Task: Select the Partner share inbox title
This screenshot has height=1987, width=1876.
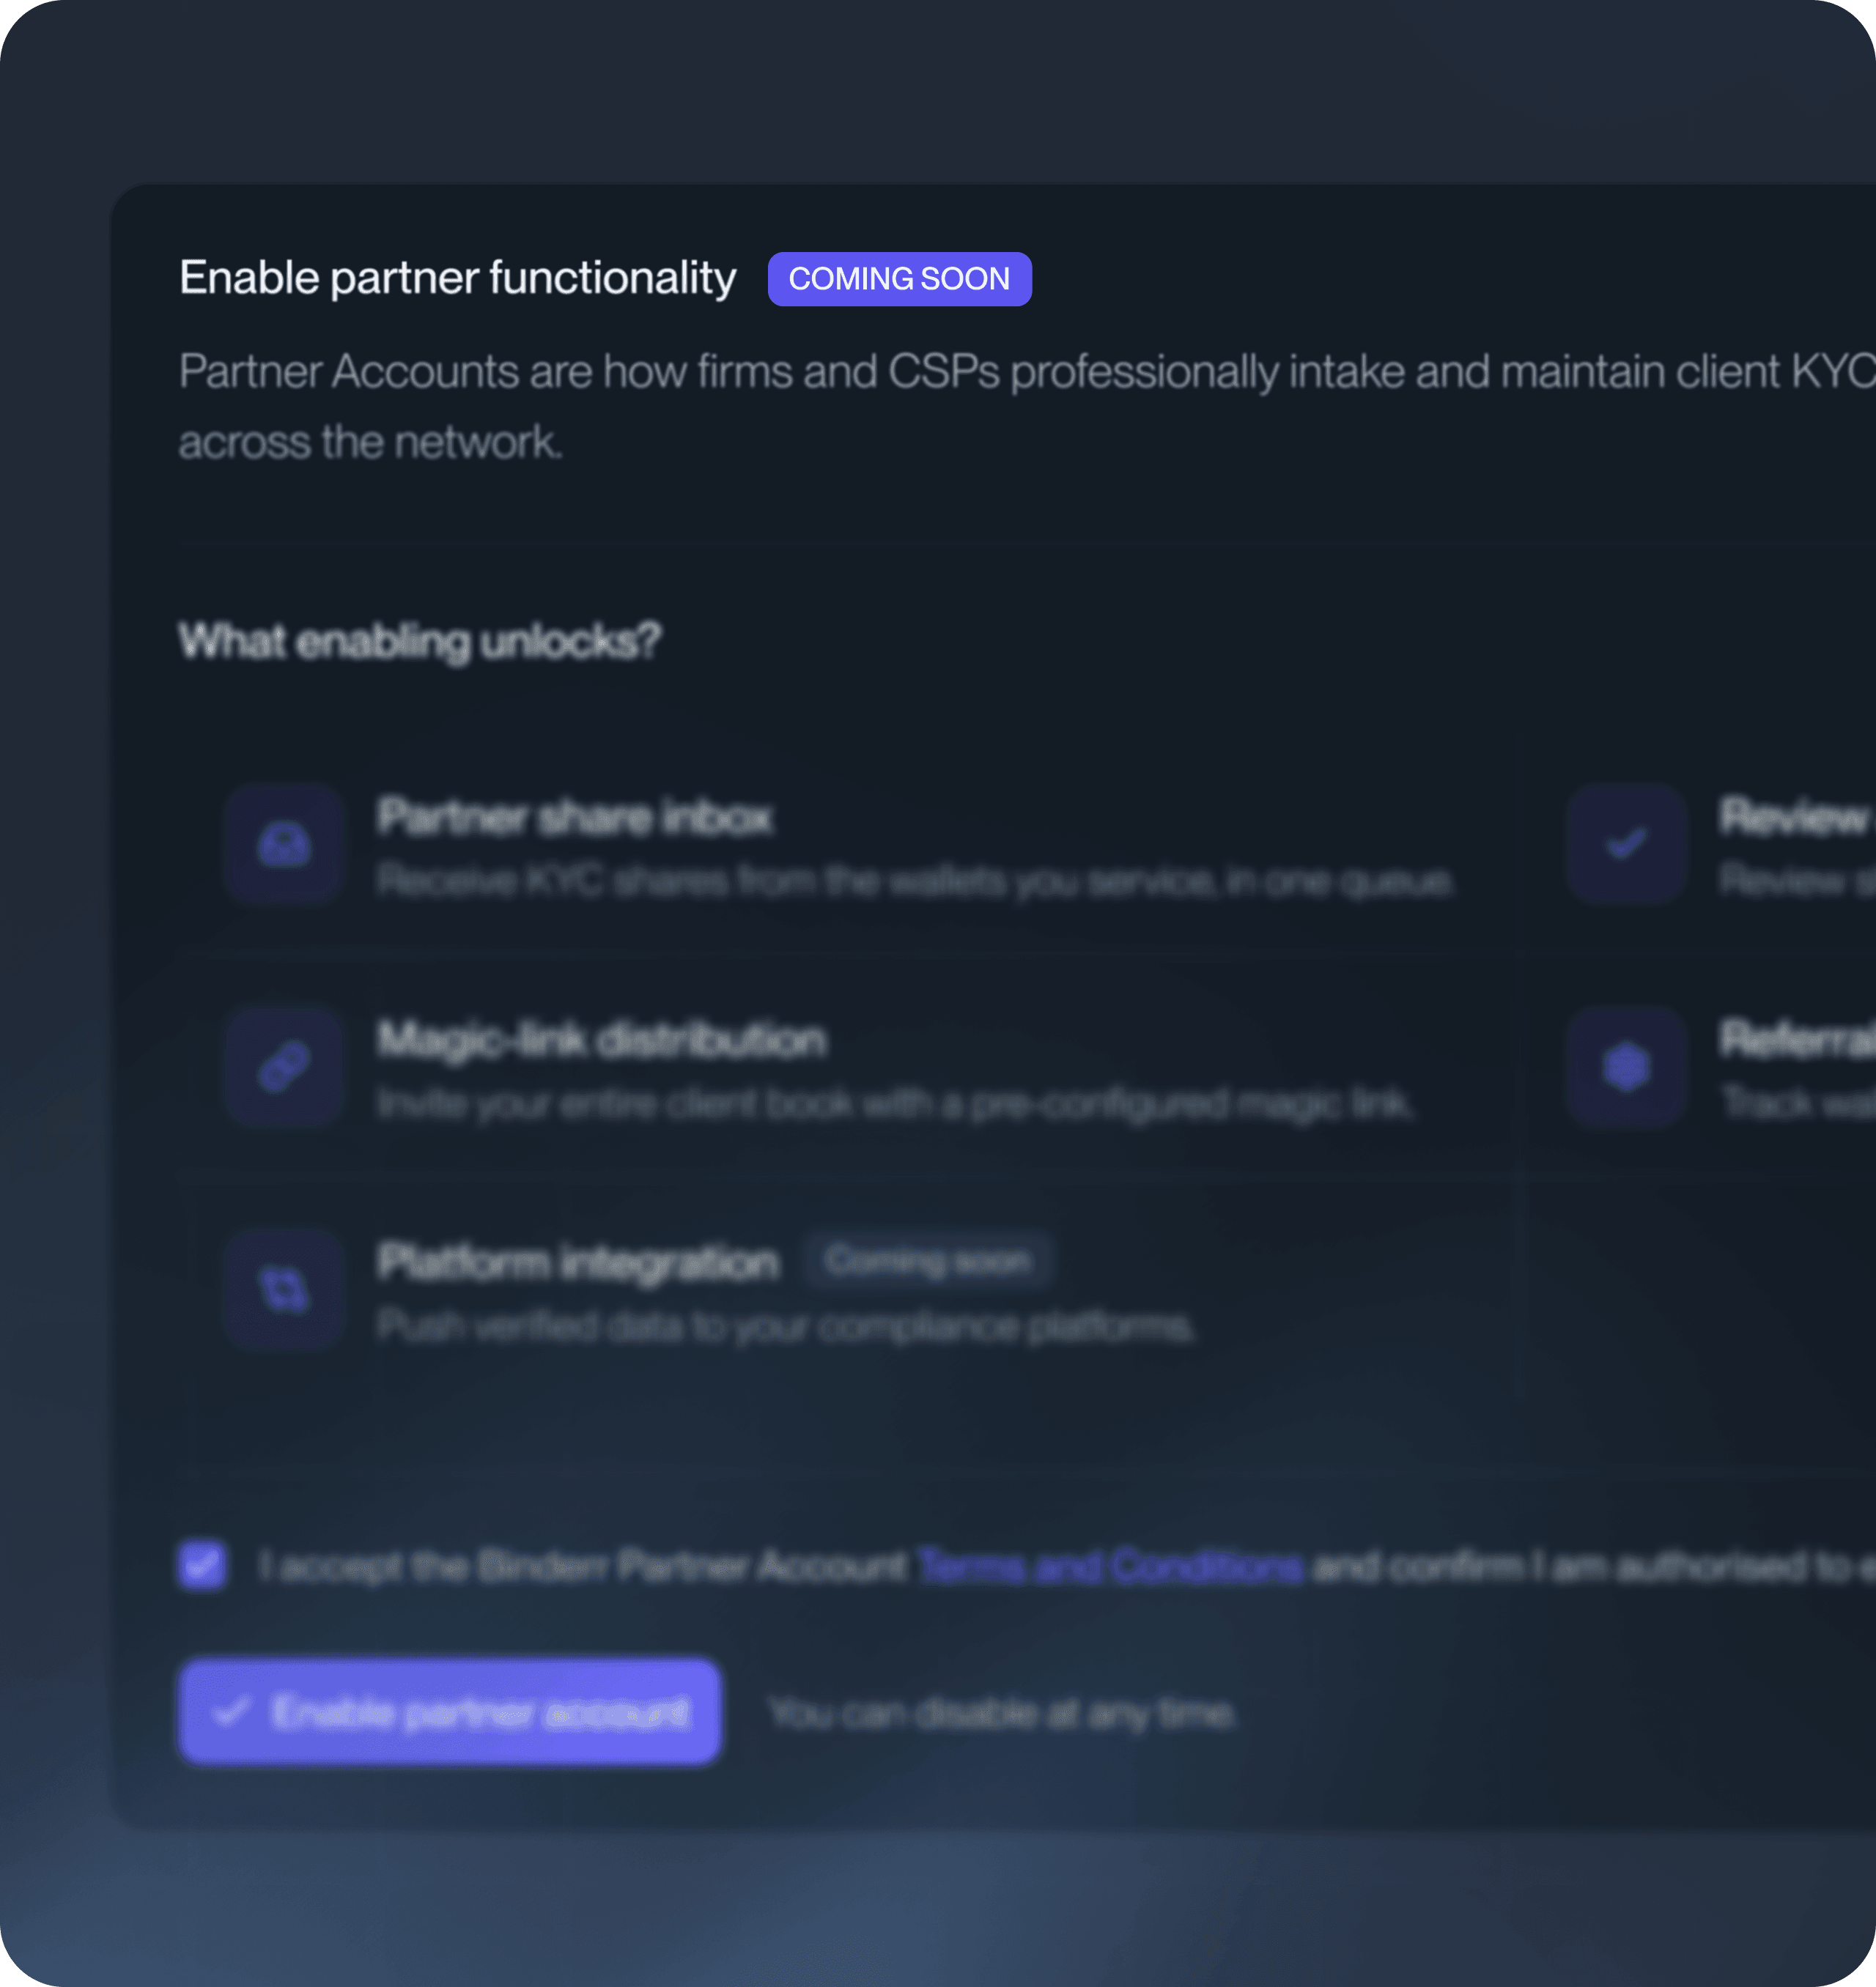Action: (575, 817)
